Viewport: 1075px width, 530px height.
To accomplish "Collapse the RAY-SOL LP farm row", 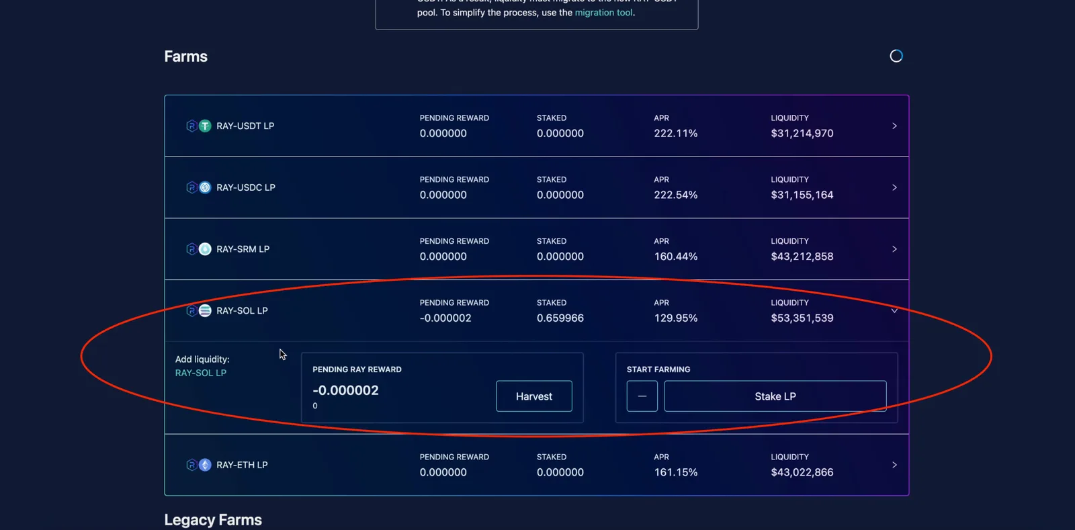I will tap(894, 310).
